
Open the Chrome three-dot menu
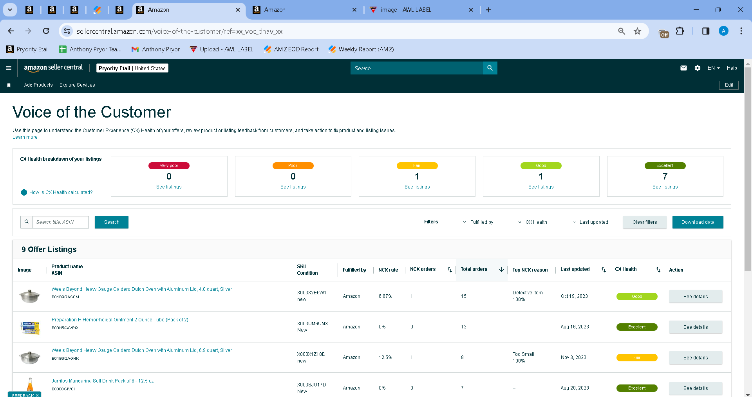pos(741,31)
